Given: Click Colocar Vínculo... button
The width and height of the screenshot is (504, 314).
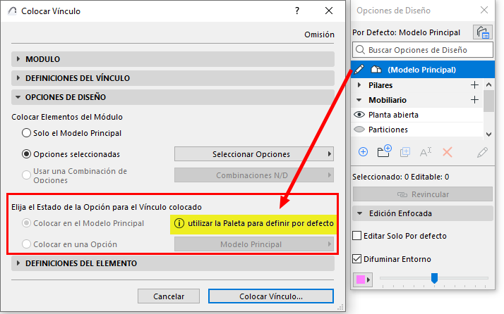Looking at the screenshot, I should coord(270,296).
